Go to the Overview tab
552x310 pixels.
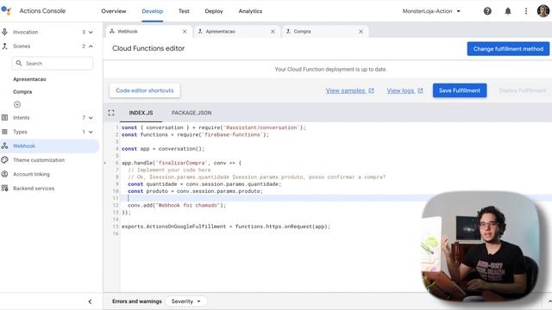(x=113, y=11)
